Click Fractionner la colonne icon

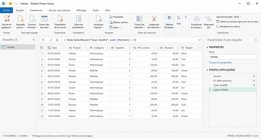(x=197, y=19)
